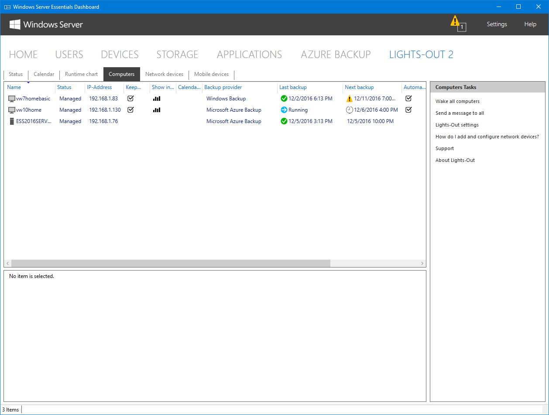Viewport: 549px width, 415px height.
Task: Toggle Keep checkbox for vw10home
Action: tap(130, 110)
